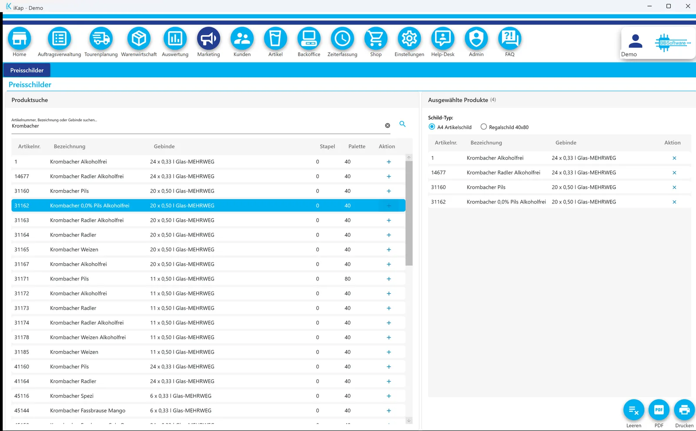Click the Stapel column header
Image resolution: width=696 pixels, height=431 pixels.
click(328, 147)
